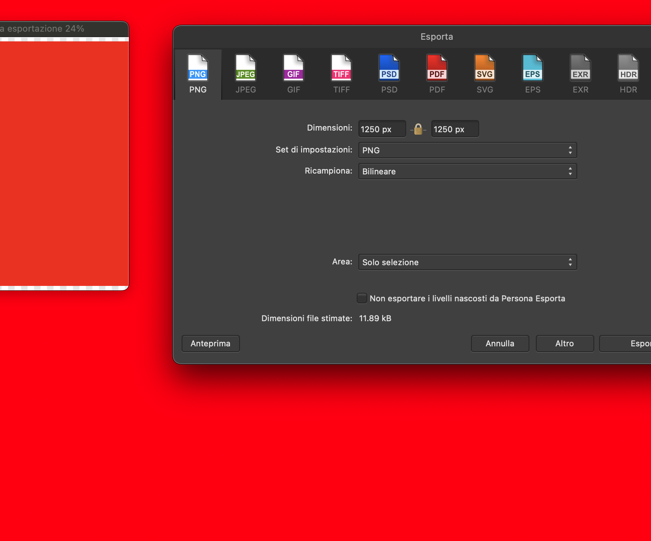Open more options via Altro button
Image resolution: width=651 pixels, height=541 pixels.
pyautogui.click(x=565, y=343)
